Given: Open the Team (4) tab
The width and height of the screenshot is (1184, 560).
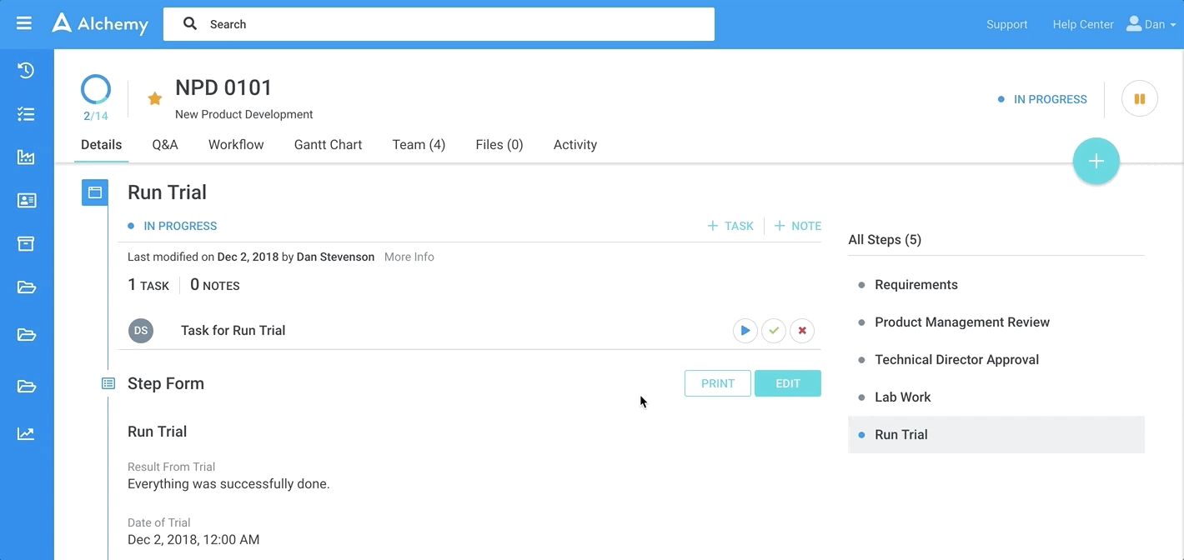Looking at the screenshot, I should pyautogui.click(x=419, y=145).
